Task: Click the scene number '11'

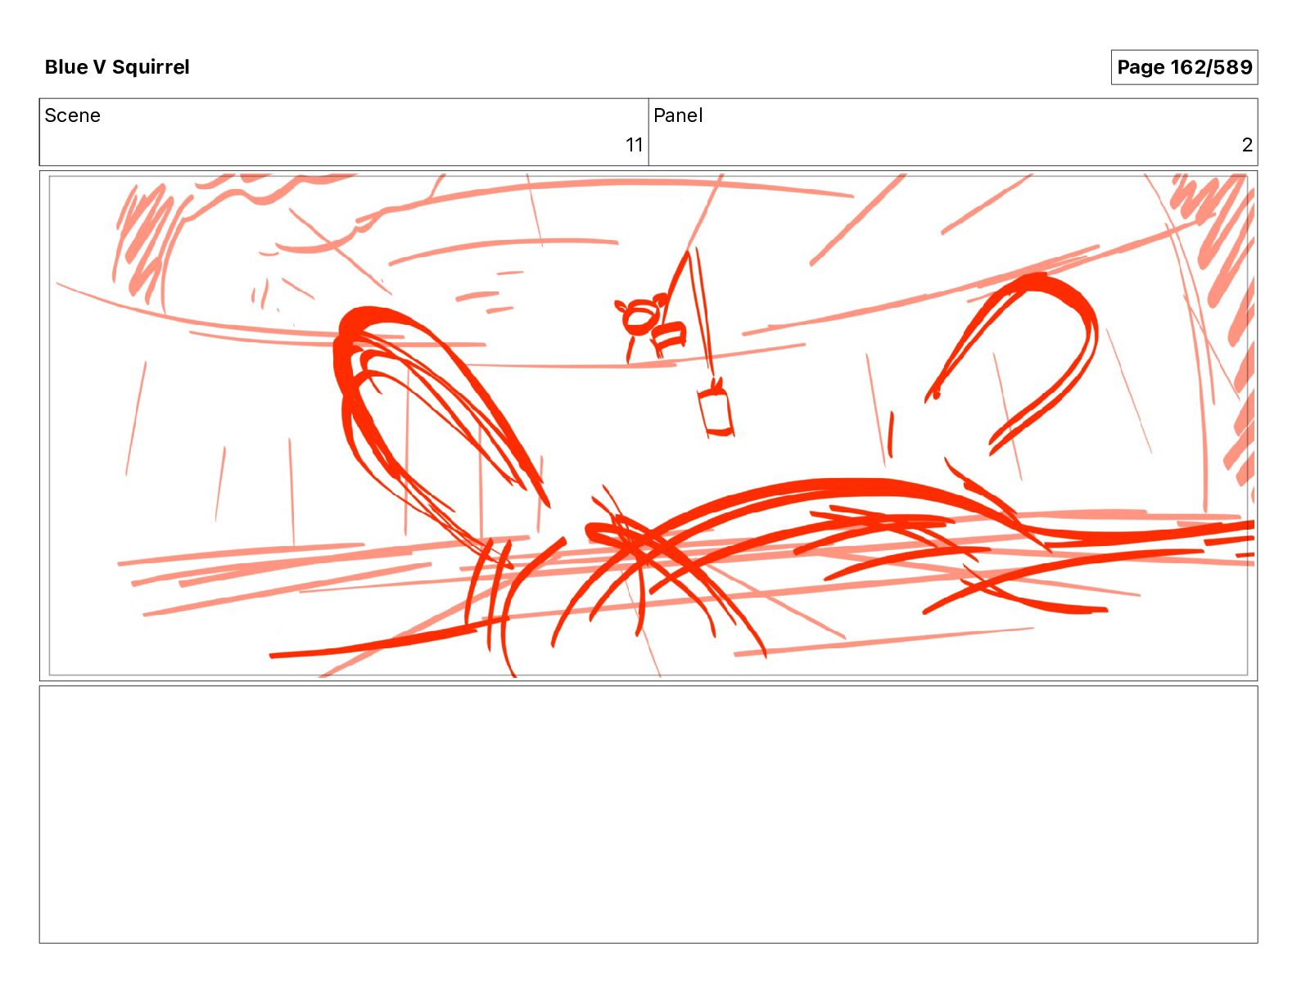Action: click(634, 145)
